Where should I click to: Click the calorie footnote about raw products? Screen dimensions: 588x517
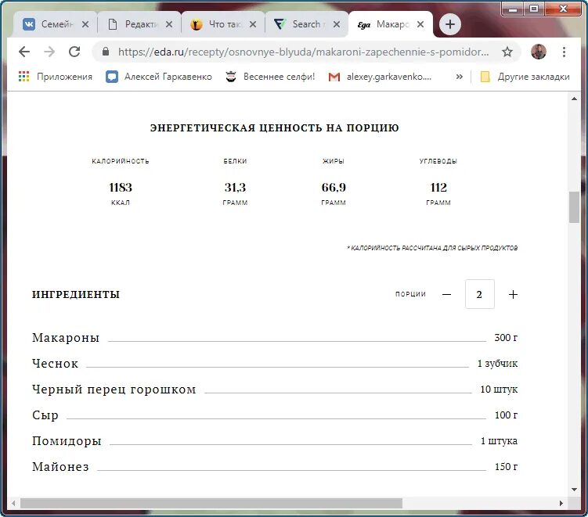pos(432,248)
